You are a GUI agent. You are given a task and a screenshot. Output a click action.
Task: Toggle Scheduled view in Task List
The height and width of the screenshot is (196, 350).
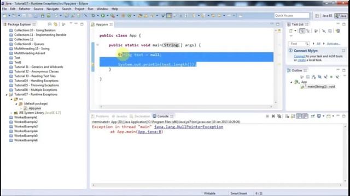[308, 31]
